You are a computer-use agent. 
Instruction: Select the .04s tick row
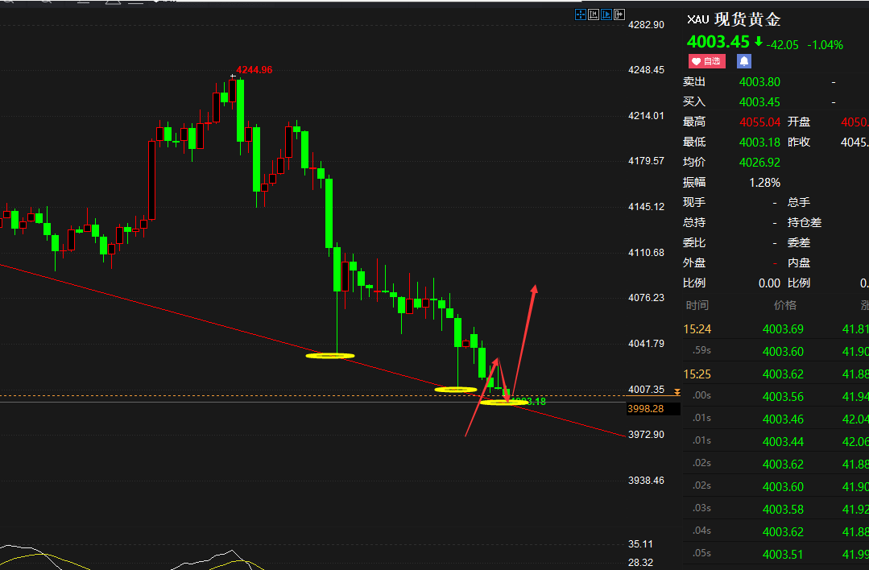pos(776,532)
